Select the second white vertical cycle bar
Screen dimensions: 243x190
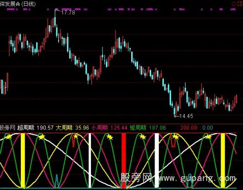pos(156,160)
